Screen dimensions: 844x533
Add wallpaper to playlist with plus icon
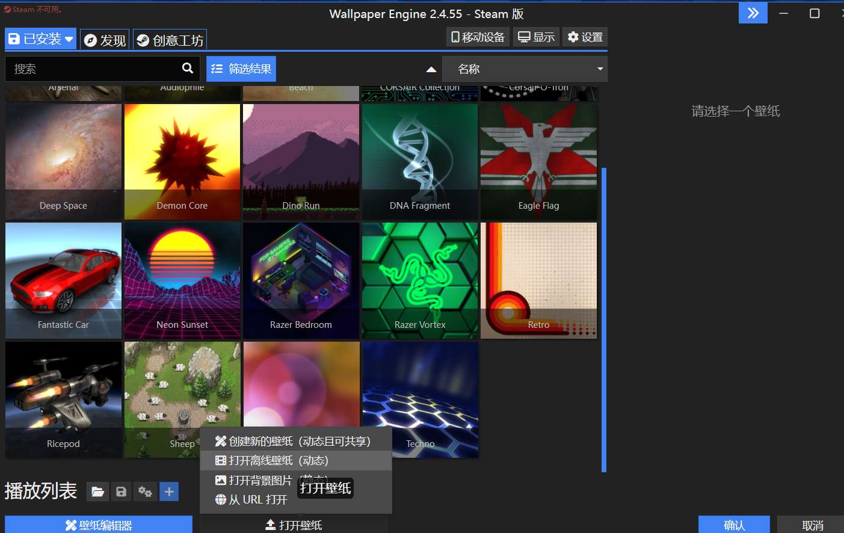click(x=169, y=492)
